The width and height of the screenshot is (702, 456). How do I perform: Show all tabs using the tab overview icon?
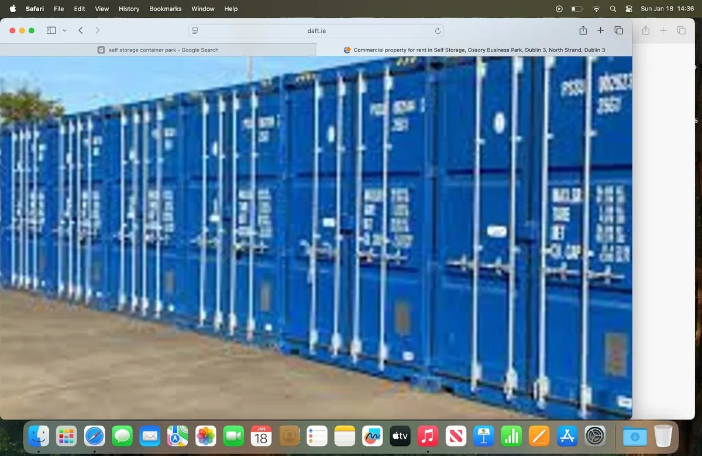618,30
